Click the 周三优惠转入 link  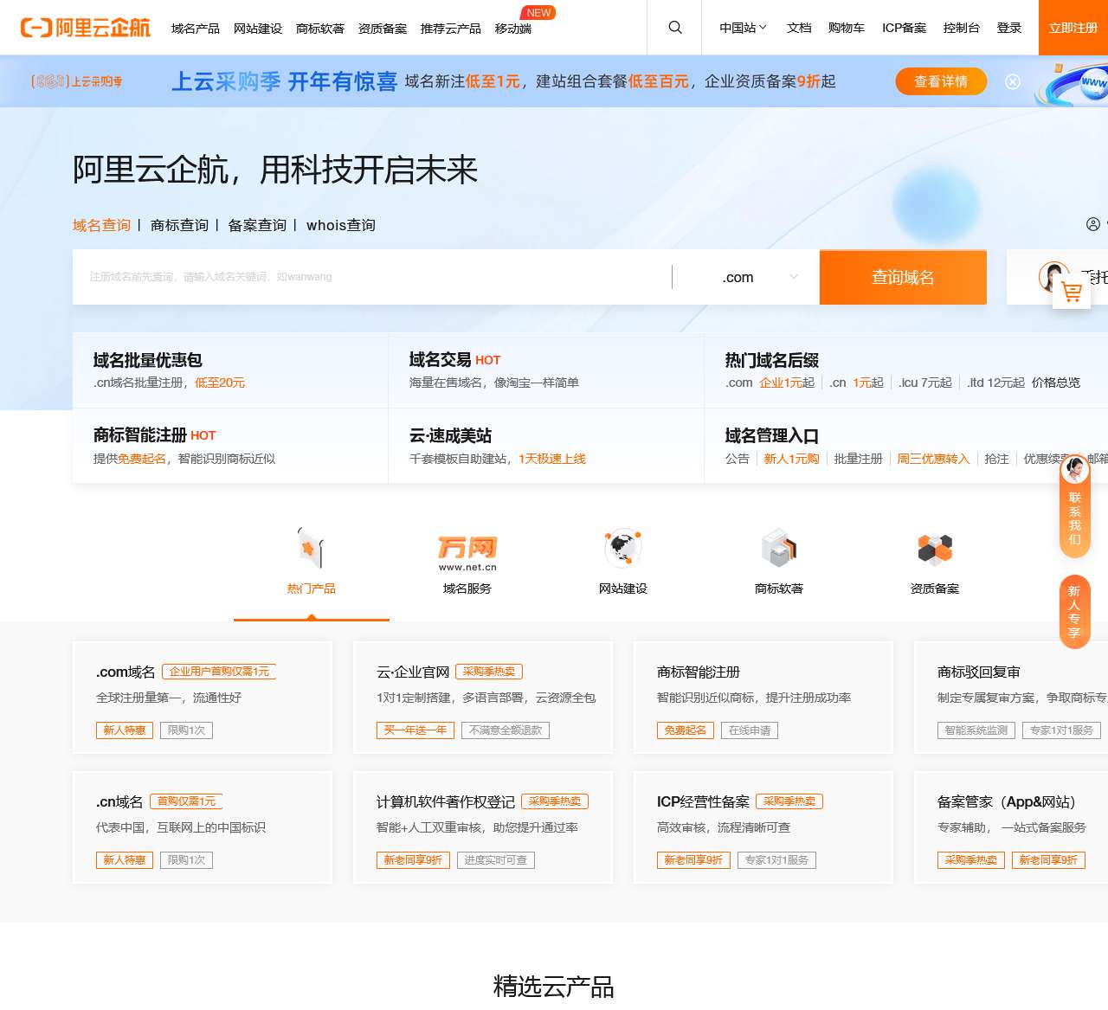coord(933,459)
